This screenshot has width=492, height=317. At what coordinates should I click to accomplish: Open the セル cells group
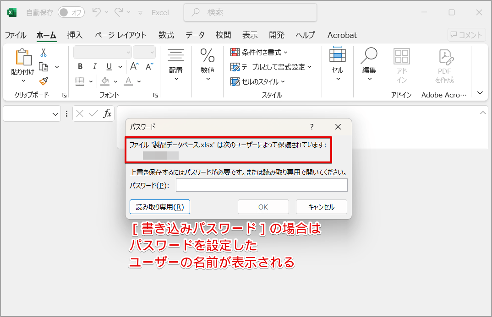point(338,64)
